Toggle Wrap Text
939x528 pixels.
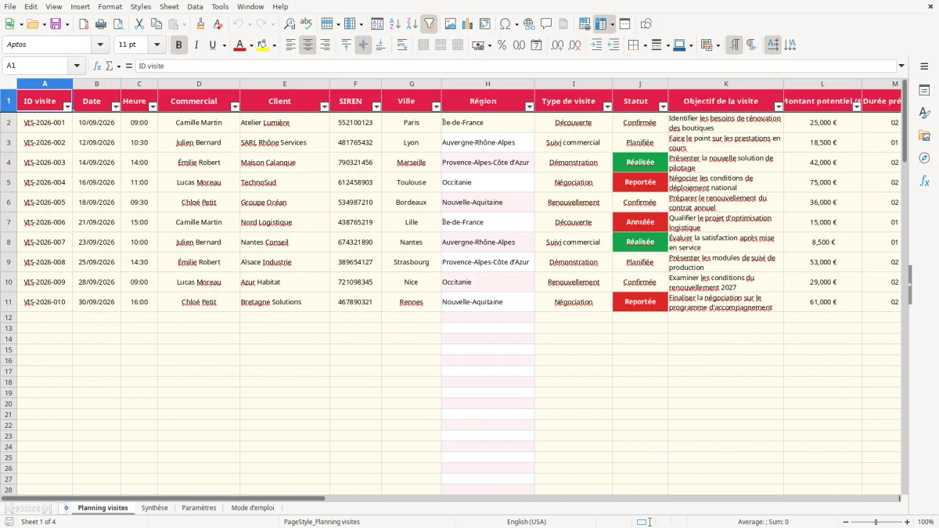tap(401, 45)
